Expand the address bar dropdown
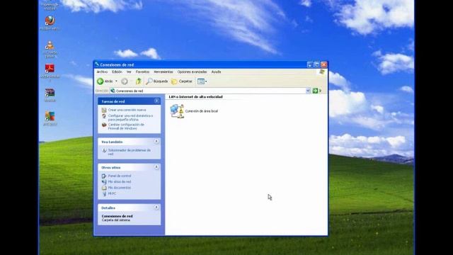 [x=308, y=91]
